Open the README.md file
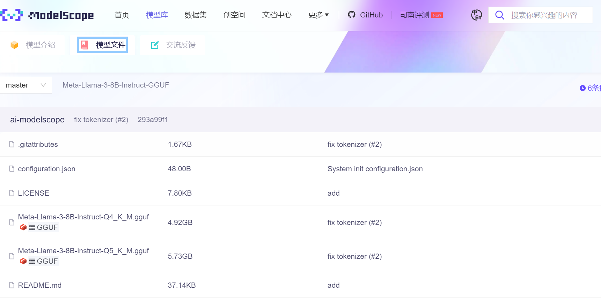Viewport: 601px width, 301px height. (x=40, y=285)
